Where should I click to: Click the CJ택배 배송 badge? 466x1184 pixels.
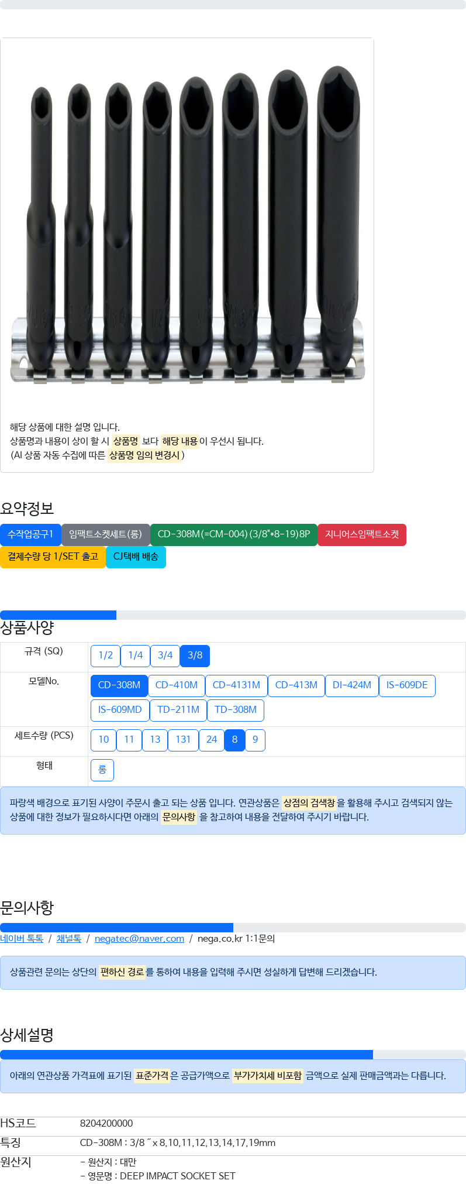tap(136, 557)
